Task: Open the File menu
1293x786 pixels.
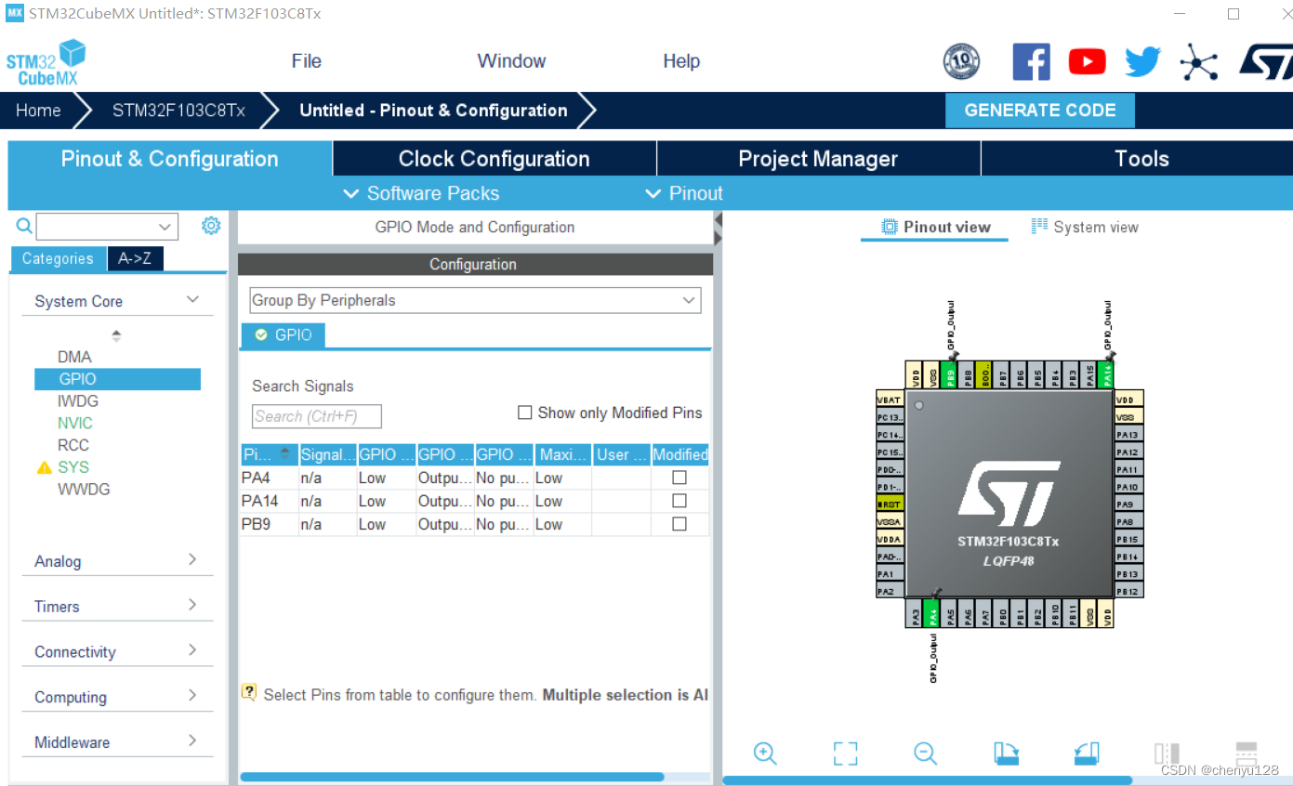Action: click(306, 61)
